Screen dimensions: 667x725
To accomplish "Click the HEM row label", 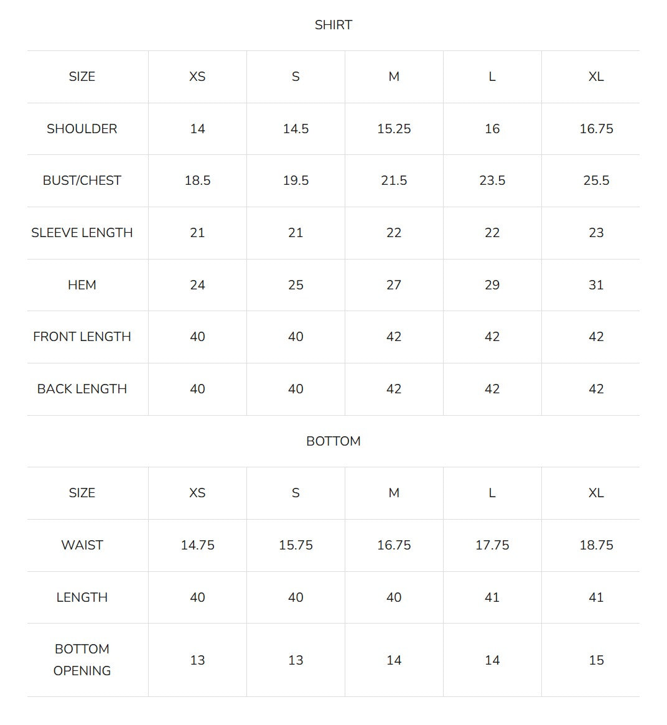I will [x=82, y=285].
